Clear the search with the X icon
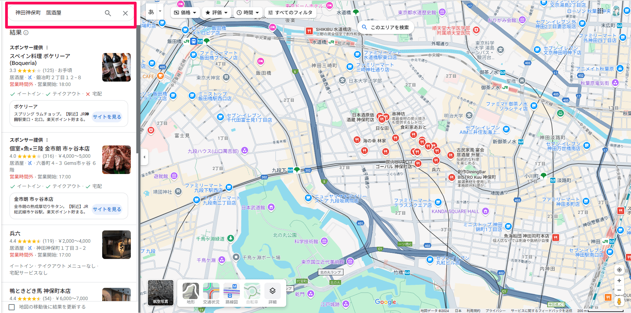Screen dimensions: 631x313 click(125, 13)
